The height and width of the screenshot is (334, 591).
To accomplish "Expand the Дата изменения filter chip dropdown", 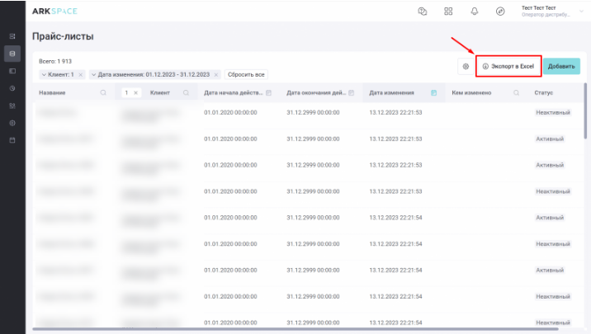I will click(x=93, y=74).
